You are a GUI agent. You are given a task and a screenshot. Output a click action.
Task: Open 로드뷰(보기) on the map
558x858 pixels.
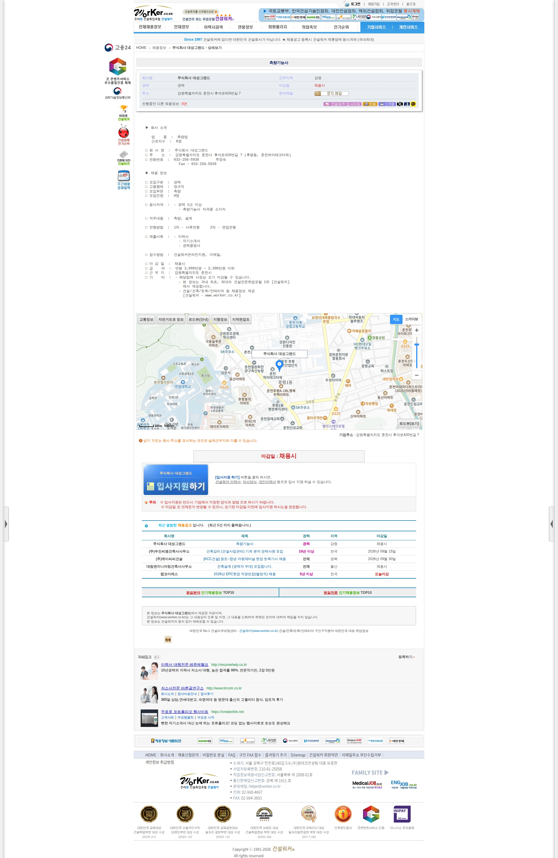409,423
